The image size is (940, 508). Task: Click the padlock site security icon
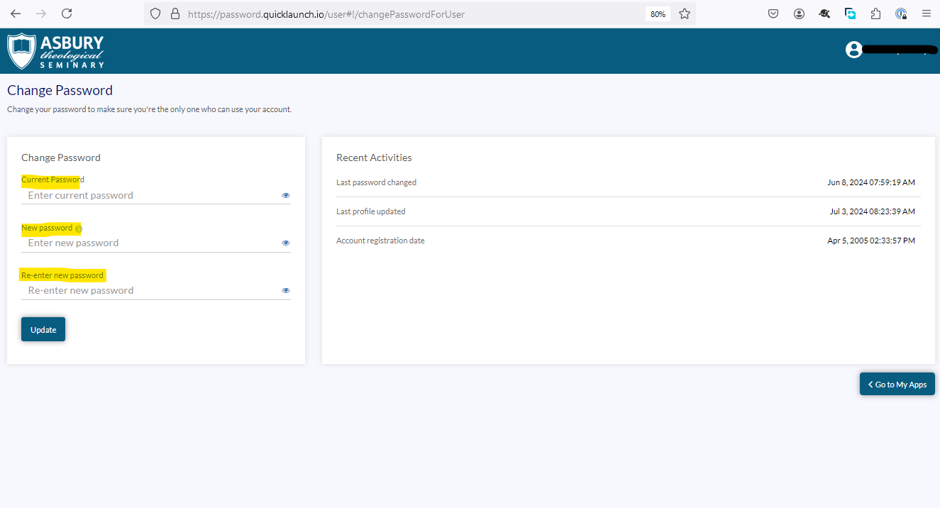pos(175,13)
